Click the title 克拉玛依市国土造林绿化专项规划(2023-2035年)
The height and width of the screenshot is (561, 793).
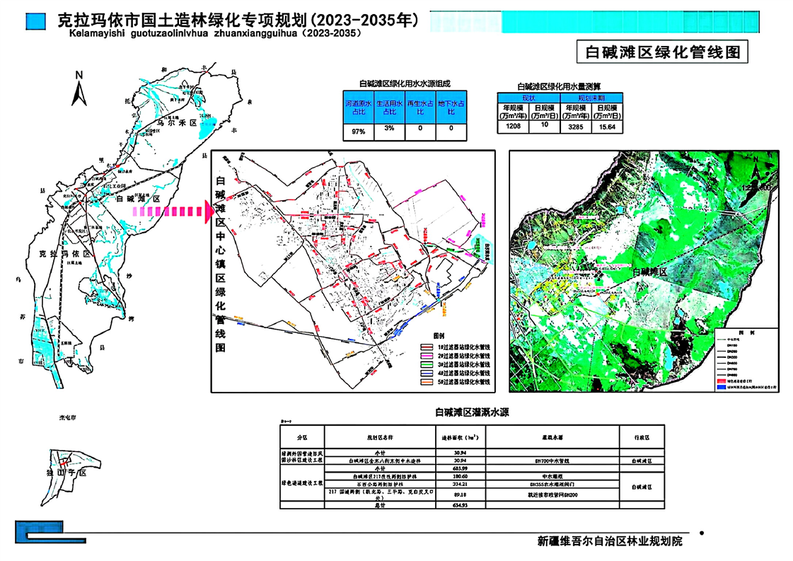pyautogui.click(x=238, y=21)
